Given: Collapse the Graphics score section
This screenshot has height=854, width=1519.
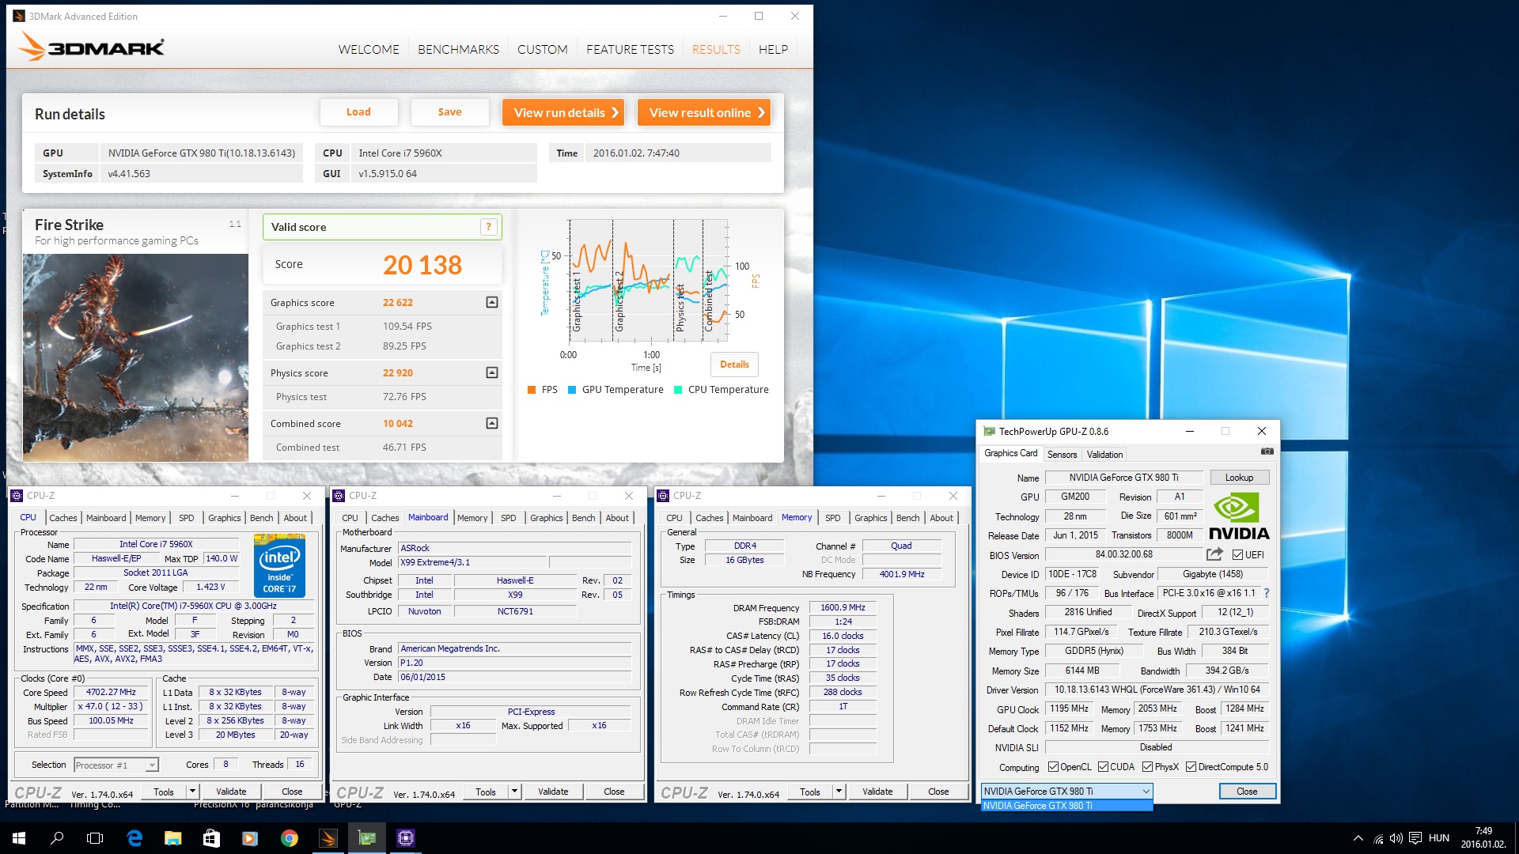Looking at the screenshot, I should pos(492,302).
